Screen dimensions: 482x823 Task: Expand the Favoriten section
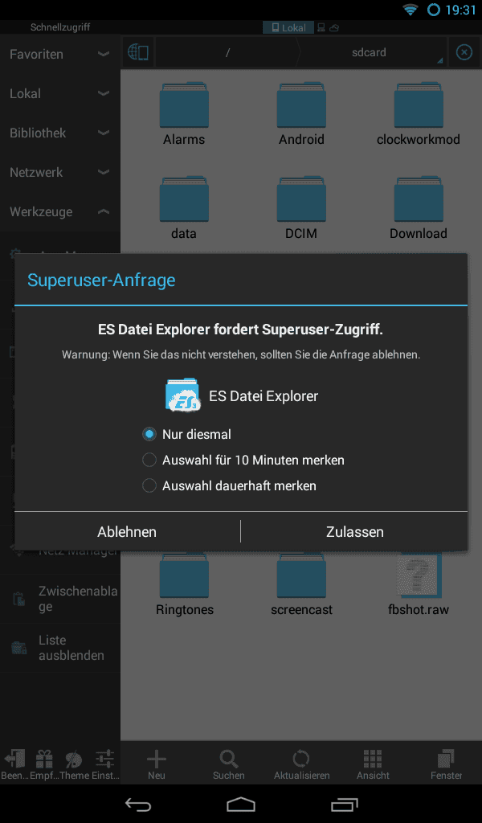tap(60, 54)
